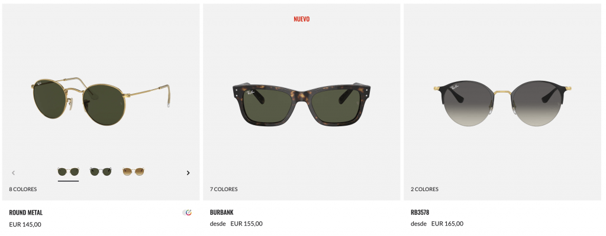Go to previous color variants arrow

pos(13,173)
